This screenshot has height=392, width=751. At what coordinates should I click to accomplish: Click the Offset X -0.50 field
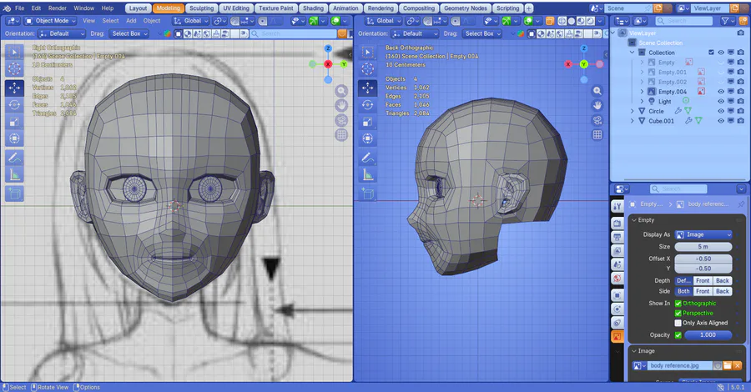pyautogui.click(x=703, y=259)
